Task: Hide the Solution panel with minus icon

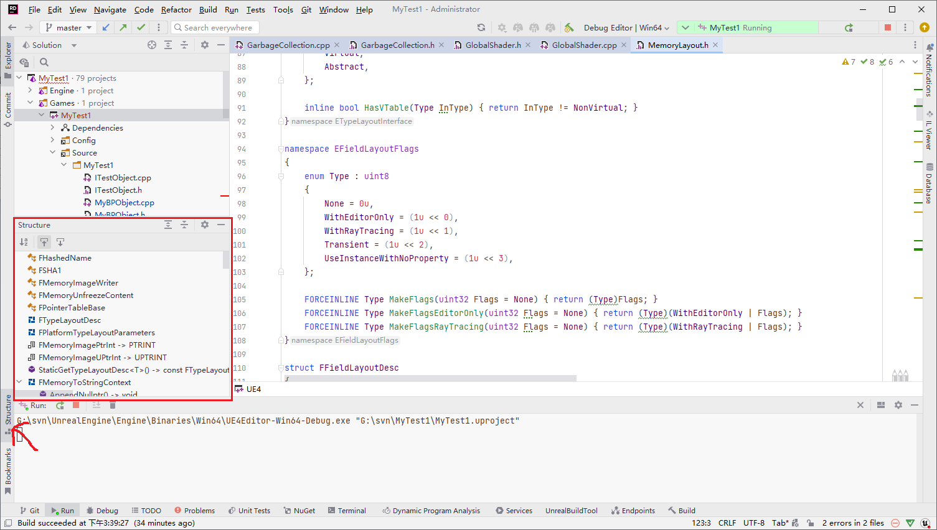Action: coord(221,45)
